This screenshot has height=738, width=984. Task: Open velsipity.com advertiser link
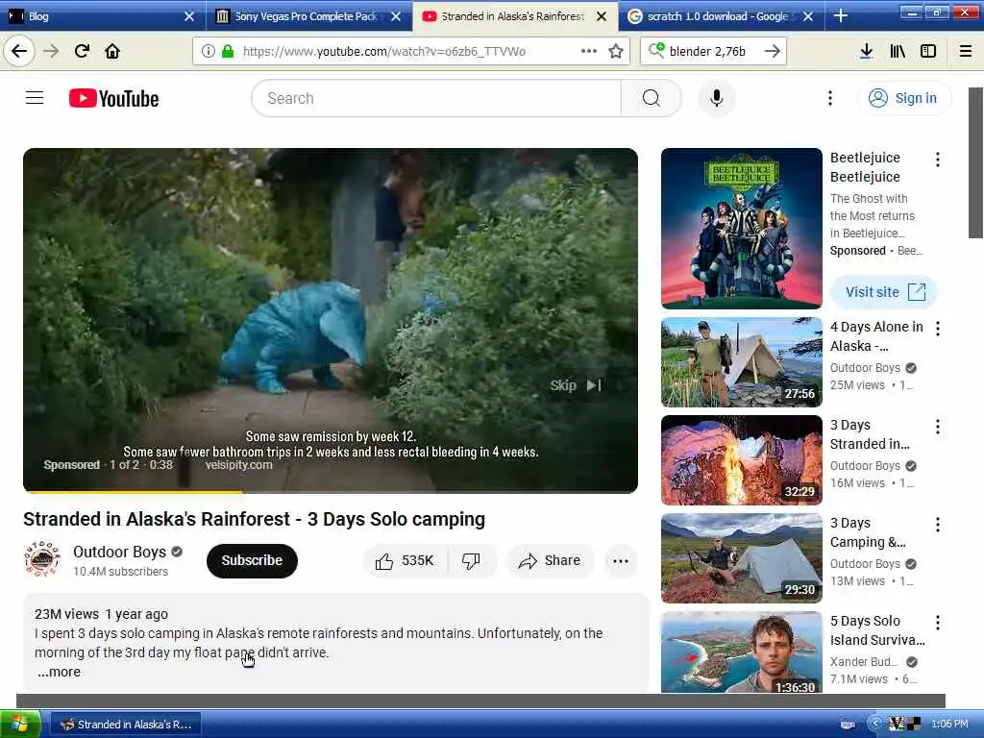[238, 465]
